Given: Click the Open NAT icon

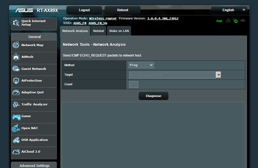Looking at the screenshot, I should point(16,128).
